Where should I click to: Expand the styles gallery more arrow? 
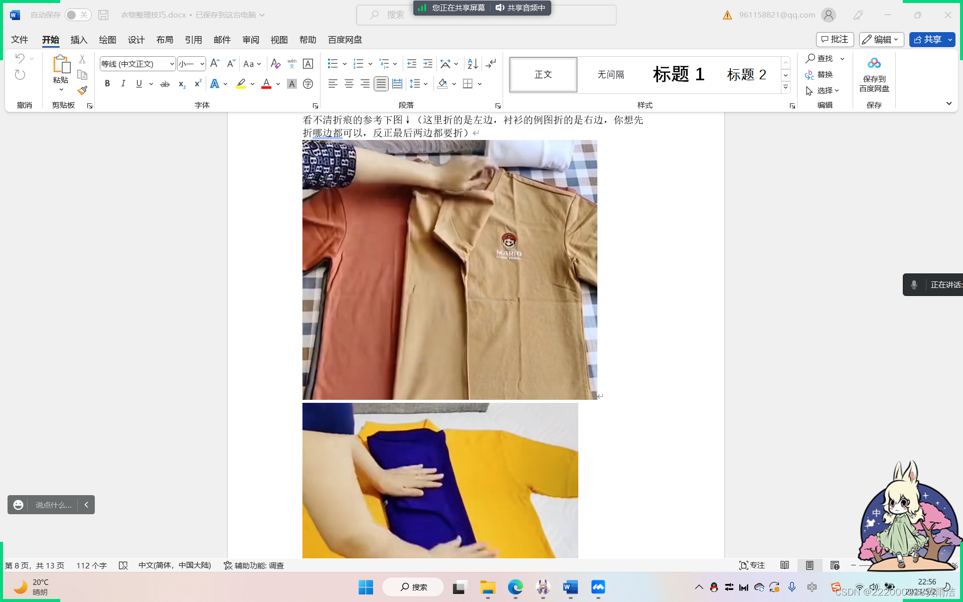785,87
